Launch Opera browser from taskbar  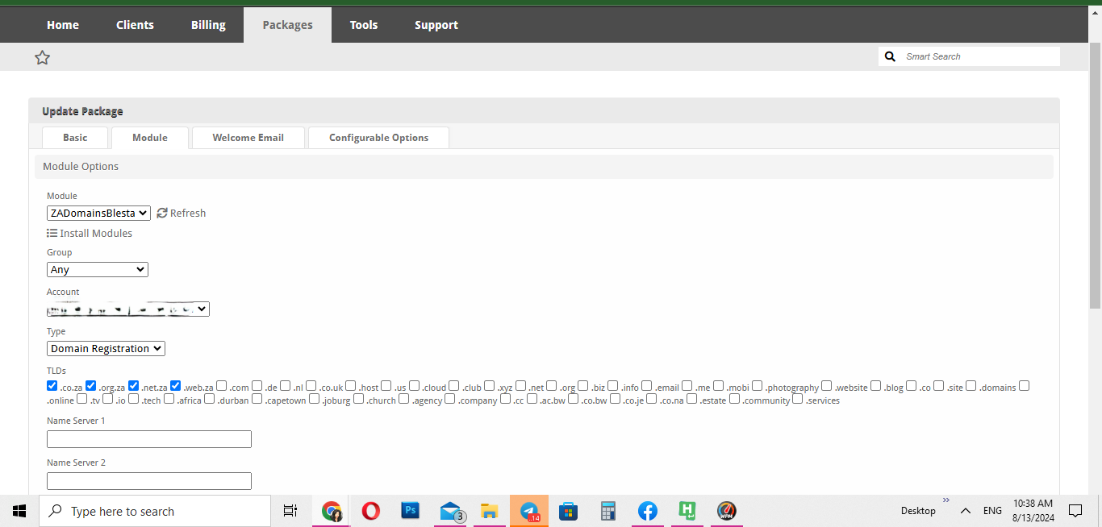pos(371,511)
